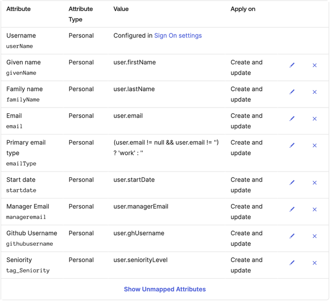Edit the Primary email type mapping
The width and height of the screenshot is (330, 301).
[292, 146]
